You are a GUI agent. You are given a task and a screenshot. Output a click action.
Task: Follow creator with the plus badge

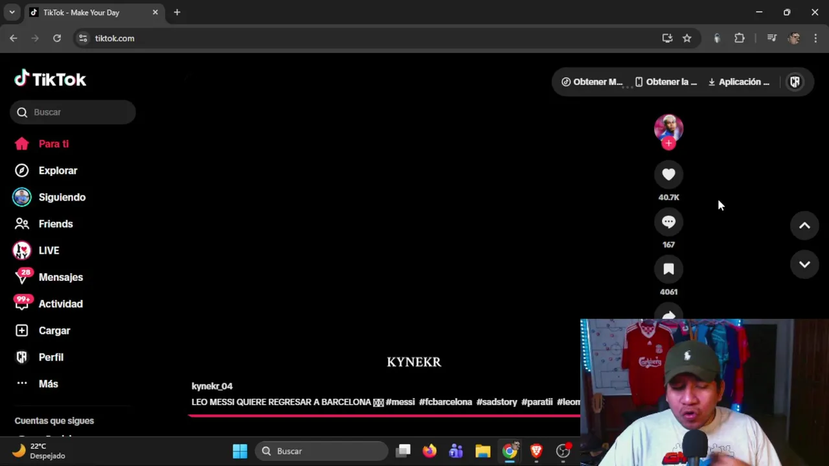tap(668, 144)
